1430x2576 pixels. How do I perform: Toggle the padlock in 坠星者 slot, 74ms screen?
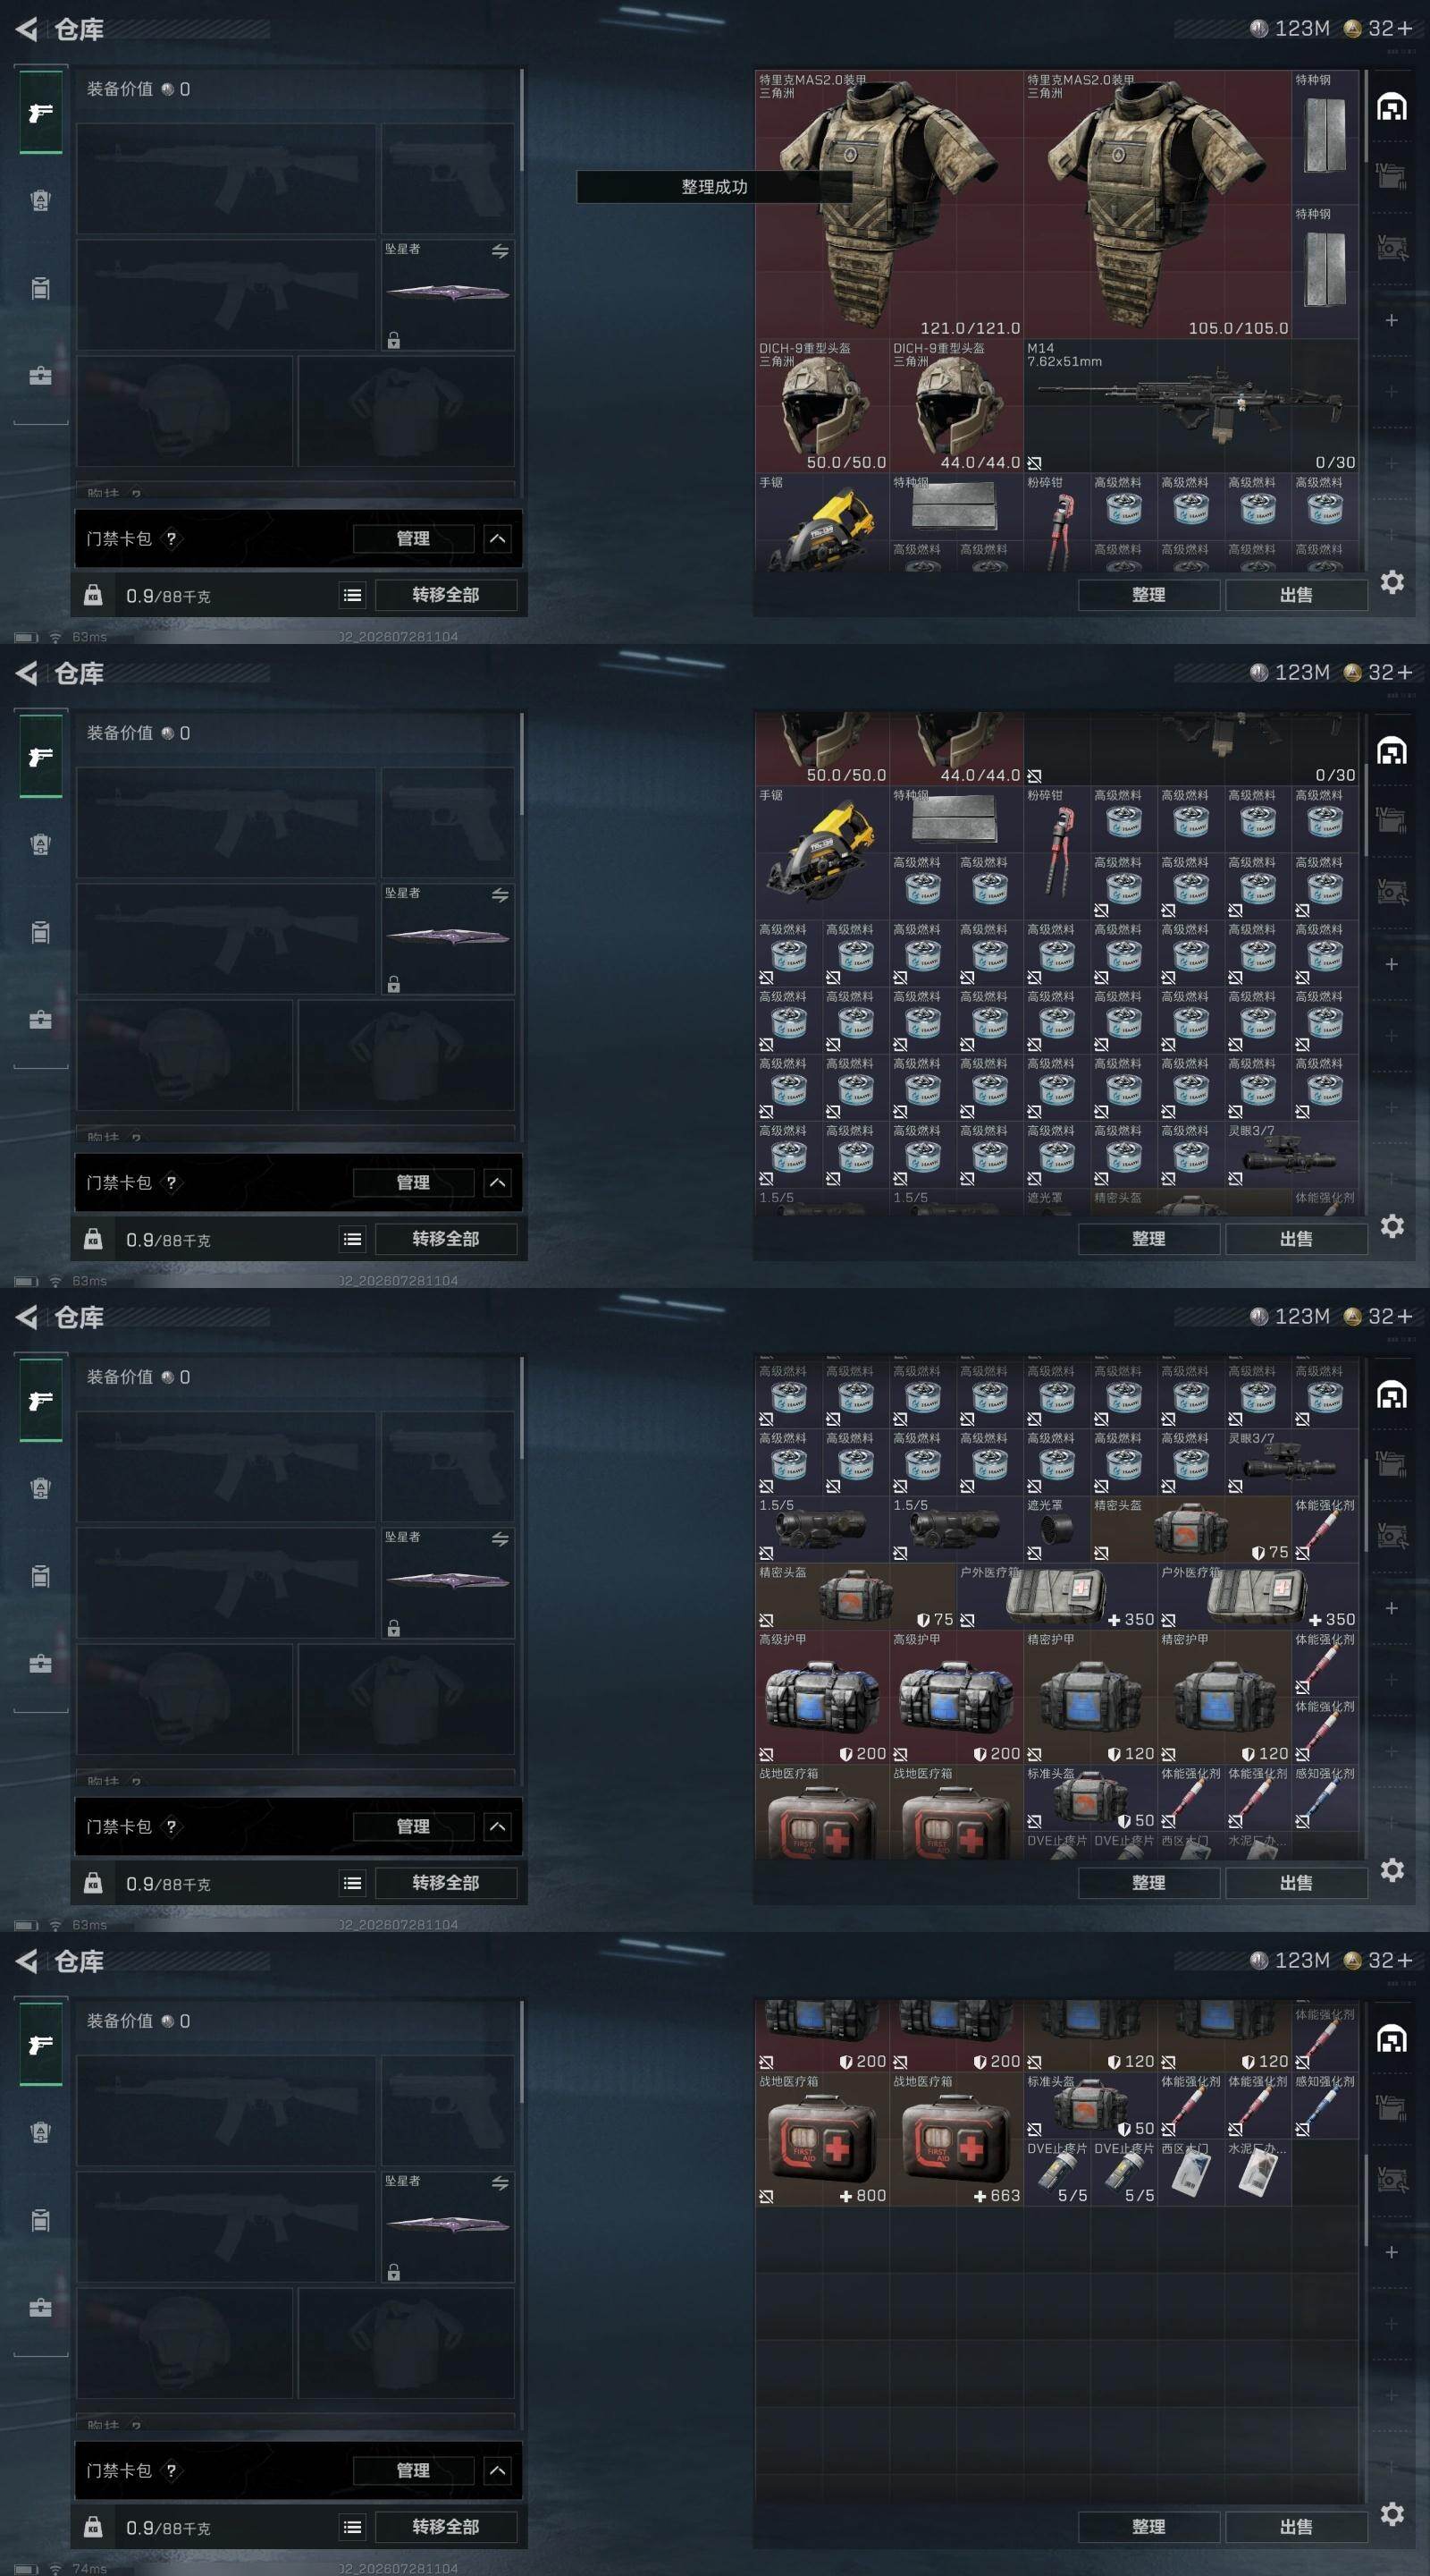pyautogui.click(x=394, y=2272)
